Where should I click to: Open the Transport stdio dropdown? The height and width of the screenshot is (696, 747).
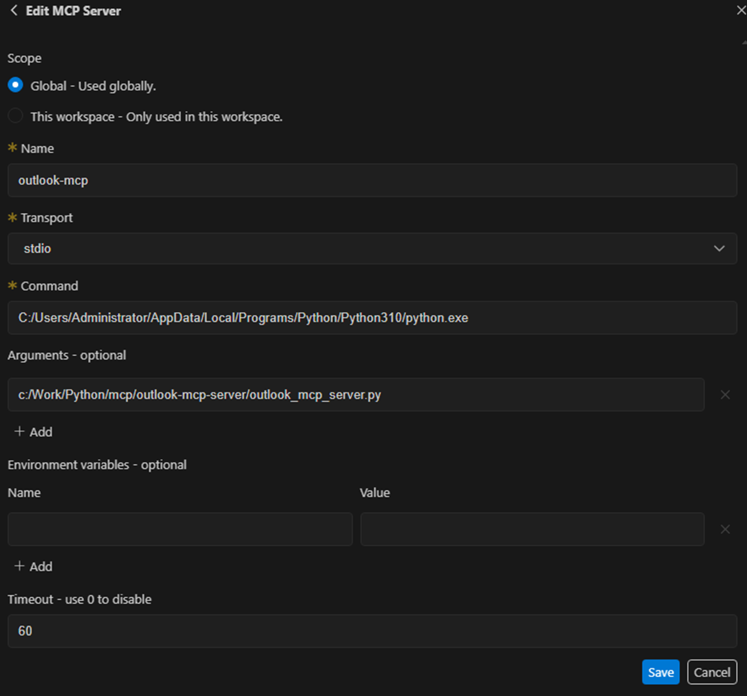tap(372, 249)
